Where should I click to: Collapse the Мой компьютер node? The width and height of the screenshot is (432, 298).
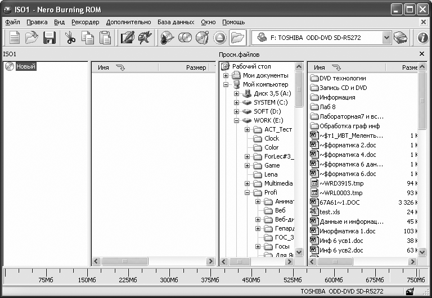coord(226,84)
